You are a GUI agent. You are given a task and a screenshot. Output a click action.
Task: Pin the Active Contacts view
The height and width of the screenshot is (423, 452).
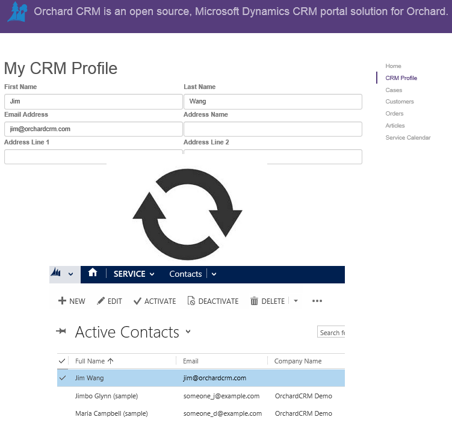point(61,331)
